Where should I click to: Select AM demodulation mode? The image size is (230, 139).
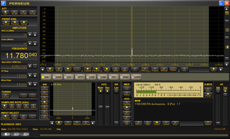46,77
